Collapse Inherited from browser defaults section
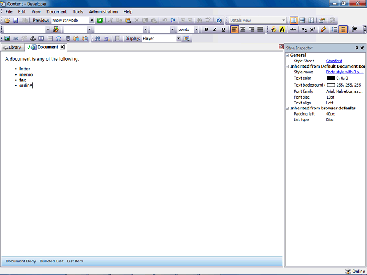 [x=287, y=108]
